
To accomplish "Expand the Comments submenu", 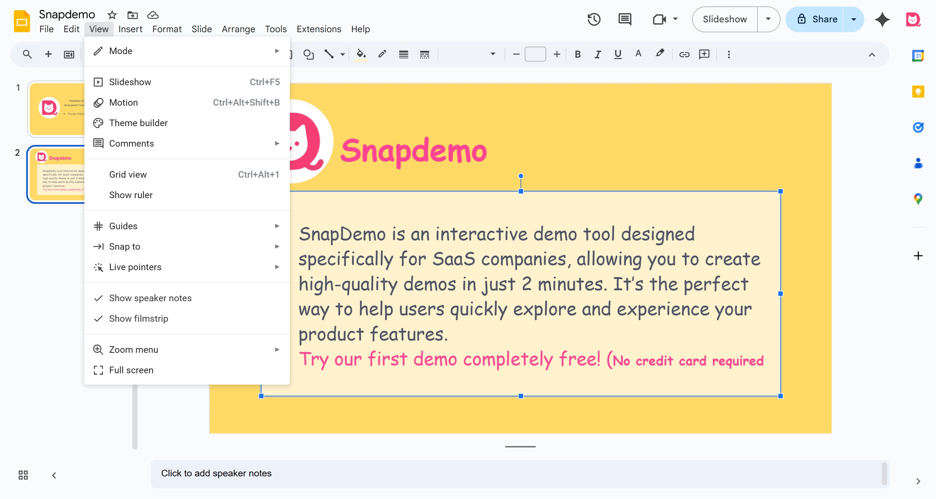I will (x=187, y=144).
